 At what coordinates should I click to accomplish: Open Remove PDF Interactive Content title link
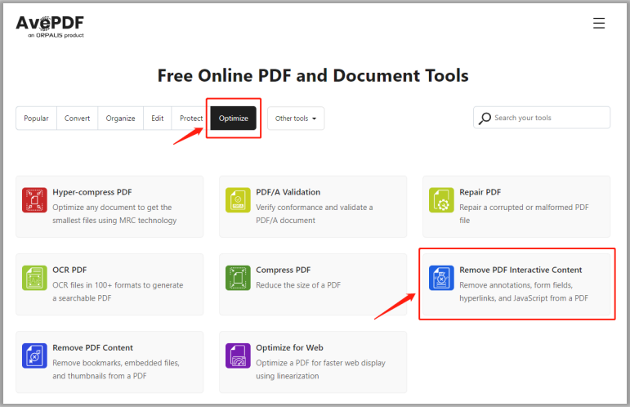[521, 270]
